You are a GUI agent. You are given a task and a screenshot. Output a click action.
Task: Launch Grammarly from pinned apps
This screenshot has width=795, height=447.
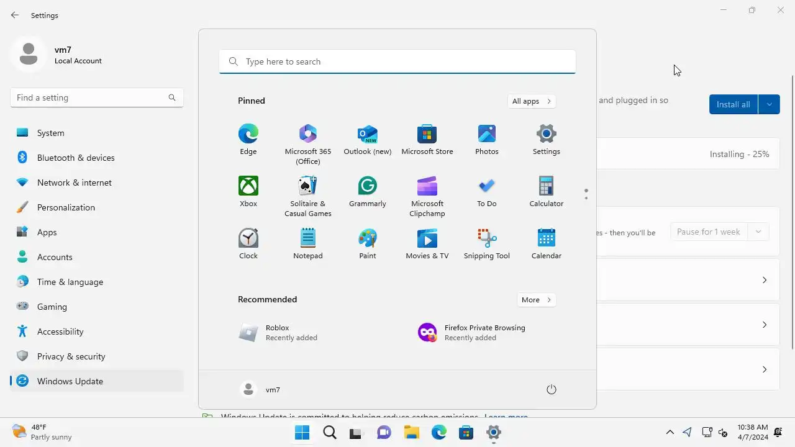coord(368,192)
